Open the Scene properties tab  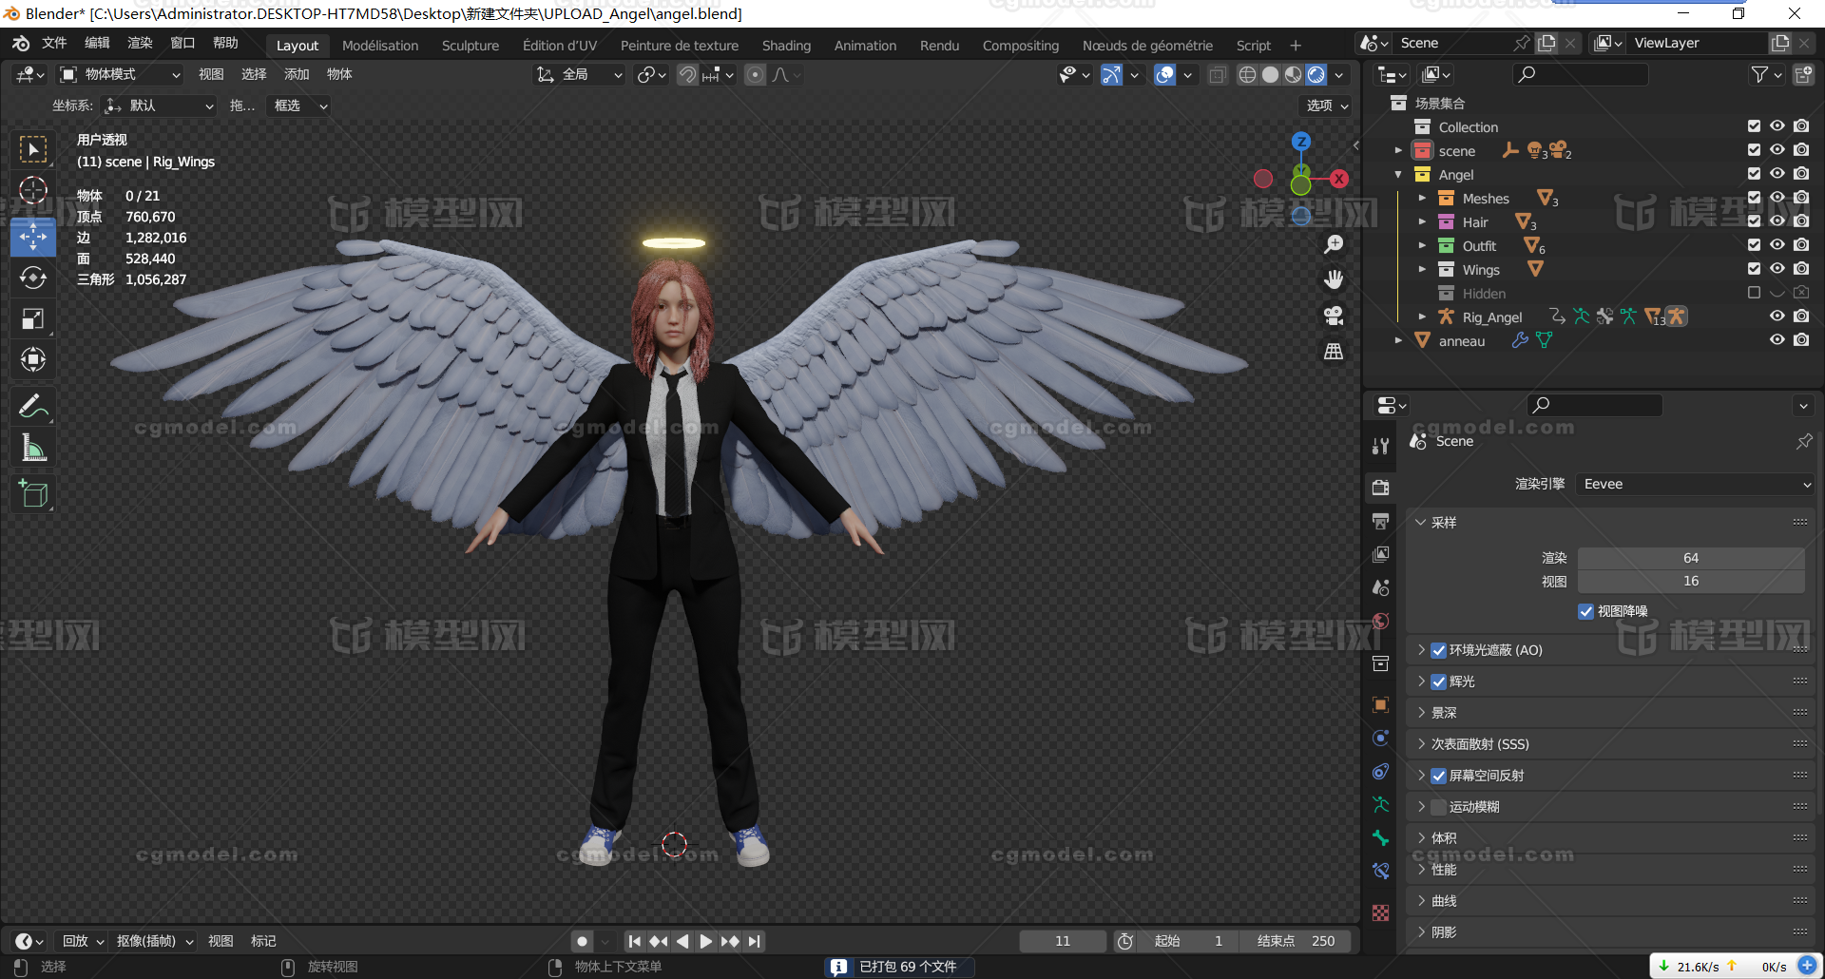point(1381,587)
